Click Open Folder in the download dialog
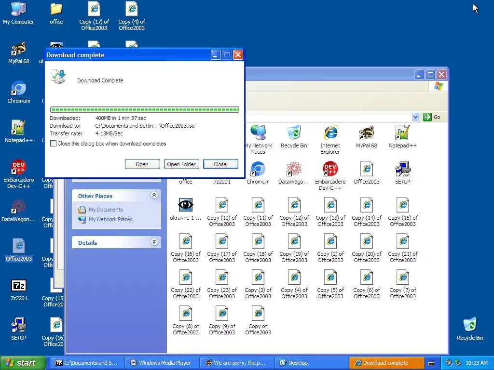The height and width of the screenshot is (370, 494). 181,164
